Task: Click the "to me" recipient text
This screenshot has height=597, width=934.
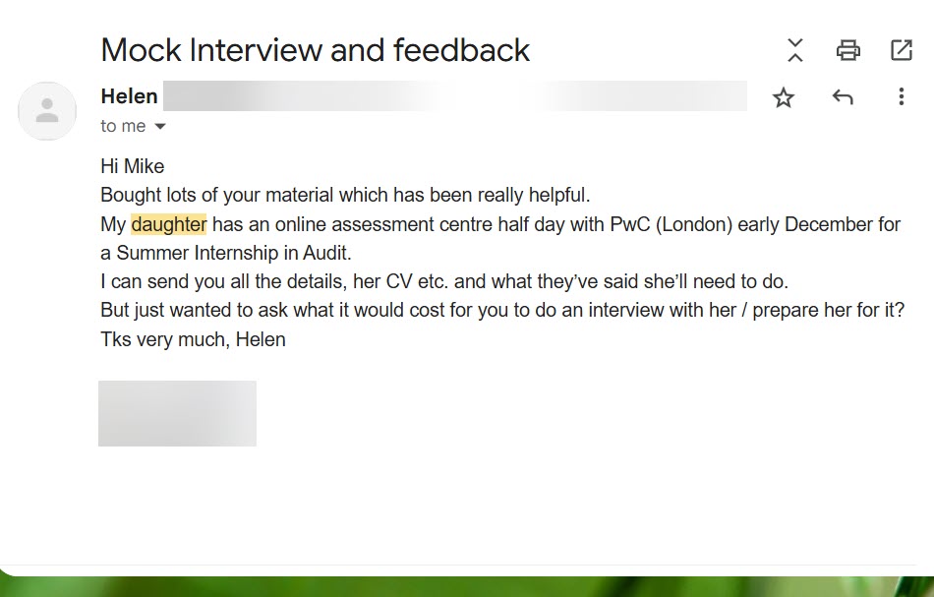Action: [123, 127]
